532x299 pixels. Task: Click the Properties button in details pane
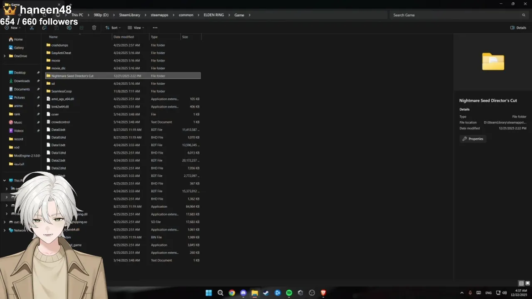(473, 139)
